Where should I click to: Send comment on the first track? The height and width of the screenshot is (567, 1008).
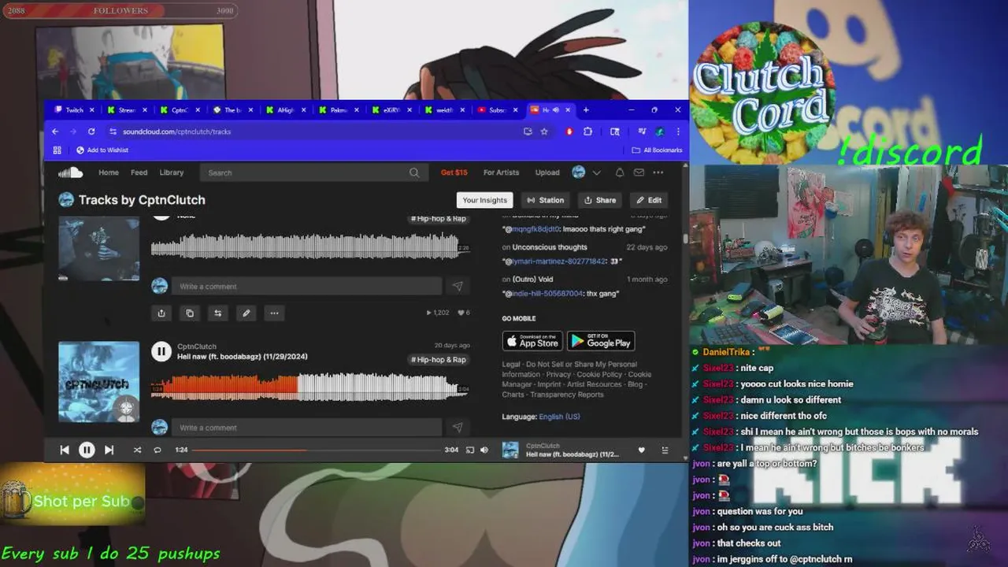[x=458, y=286]
